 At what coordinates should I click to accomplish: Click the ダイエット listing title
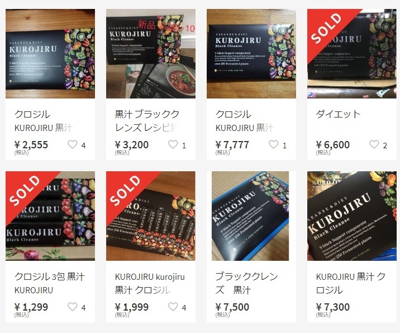point(338,114)
